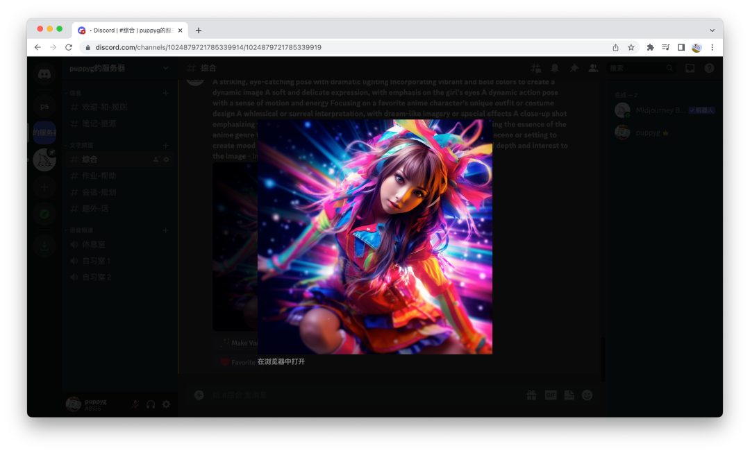750x453 pixels.
Task: Open the inbox icon in top bar
Action: point(690,68)
